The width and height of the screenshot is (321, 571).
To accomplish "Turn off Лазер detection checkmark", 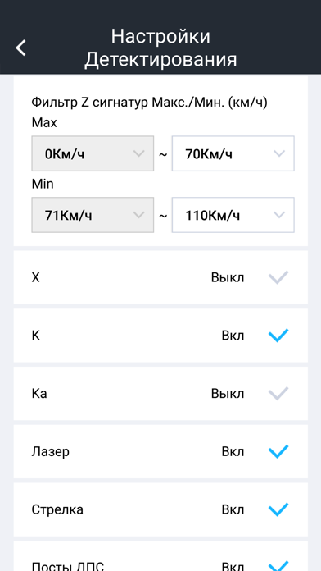I will (x=278, y=451).
